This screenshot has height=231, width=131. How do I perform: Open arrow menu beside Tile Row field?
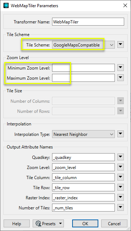pos(121,187)
